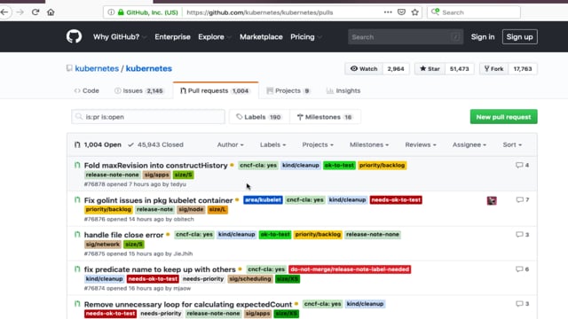Show 1,004 Open pull requests
Viewport: 568px width, 319px height.
98,144
